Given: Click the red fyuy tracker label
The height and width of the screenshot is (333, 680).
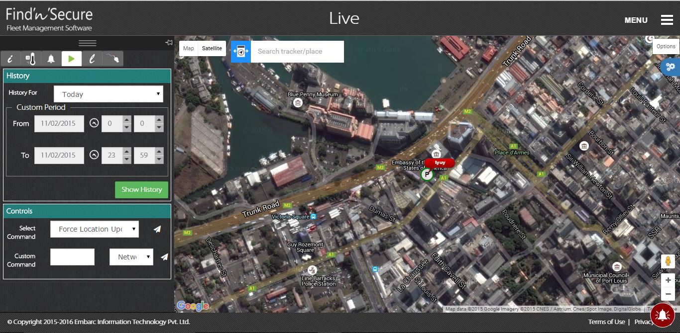Looking at the screenshot, I should pyautogui.click(x=440, y=163).
